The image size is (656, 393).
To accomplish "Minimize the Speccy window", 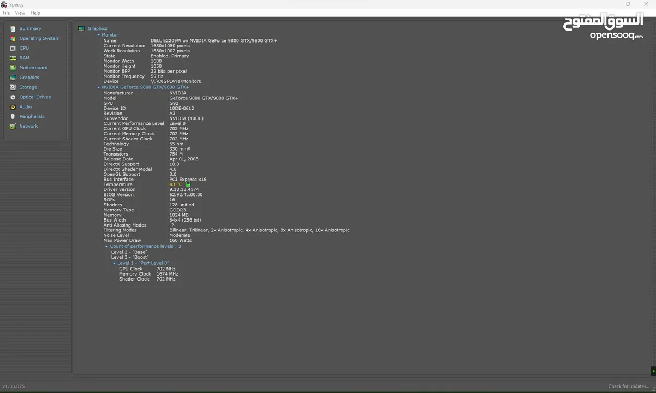I will [x=611, y=4].
